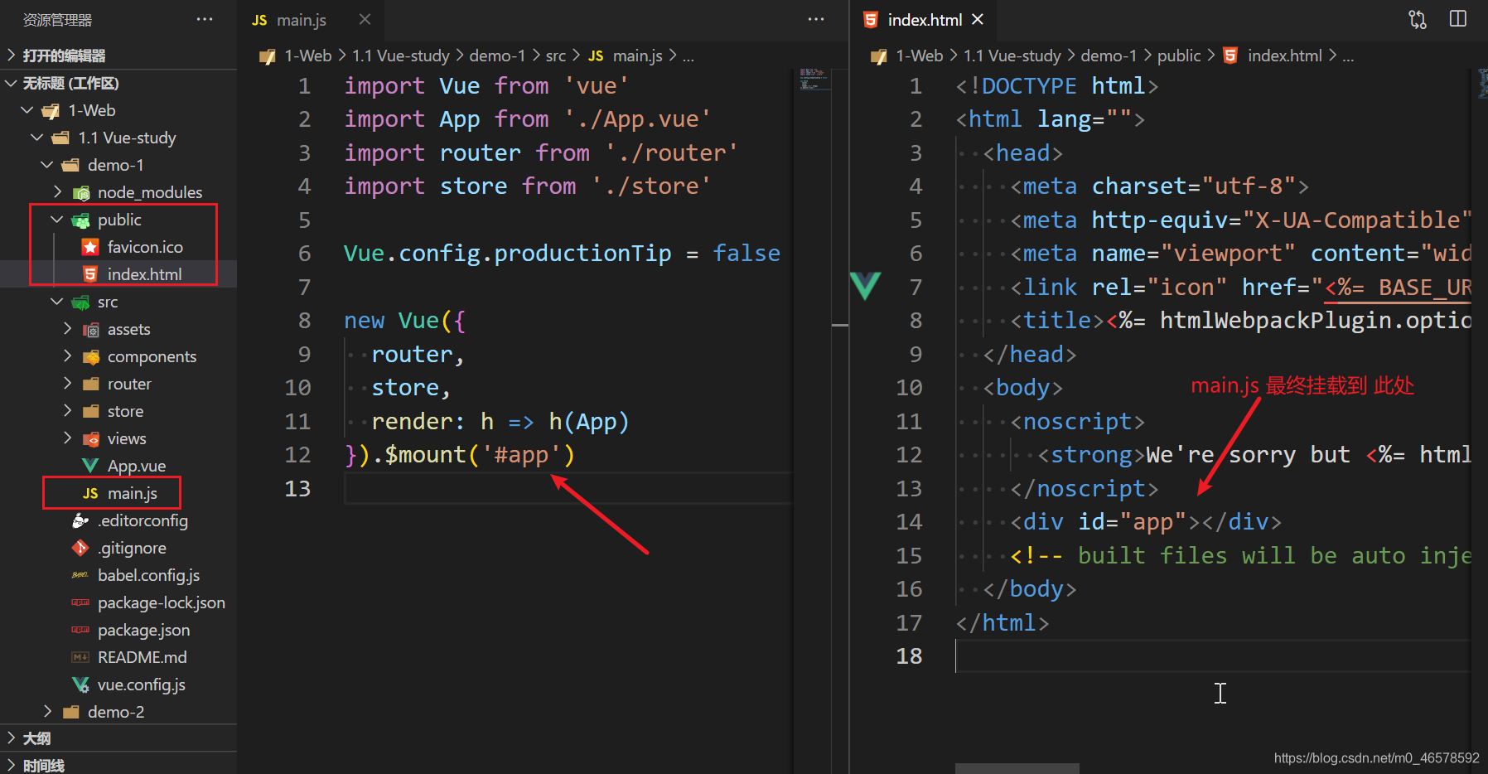Click the JS icon beside main.js in tree
Viewport: 1488px width, 774px height.
point(90,493)
